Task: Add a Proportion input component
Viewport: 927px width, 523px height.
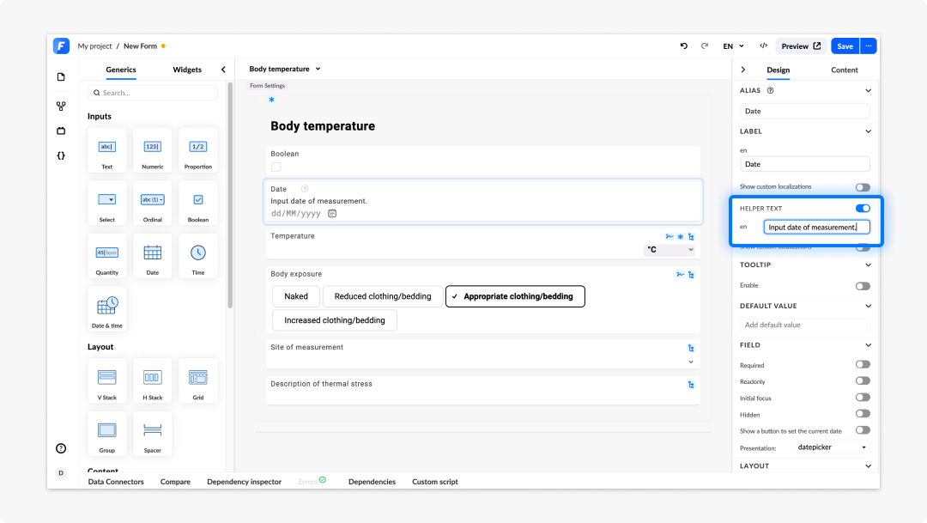Action: coord(198,150)
